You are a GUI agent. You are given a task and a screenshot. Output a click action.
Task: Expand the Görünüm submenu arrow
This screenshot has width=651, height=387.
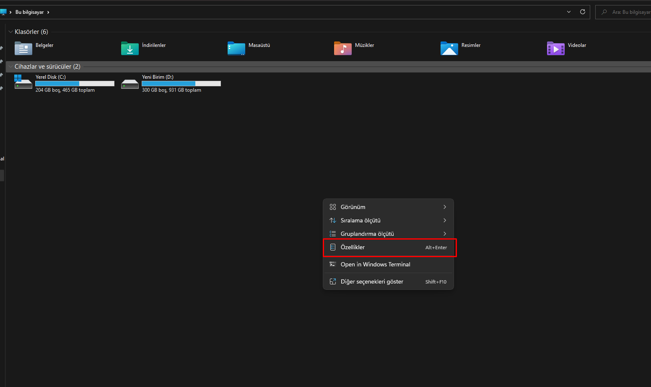[445, 207]
